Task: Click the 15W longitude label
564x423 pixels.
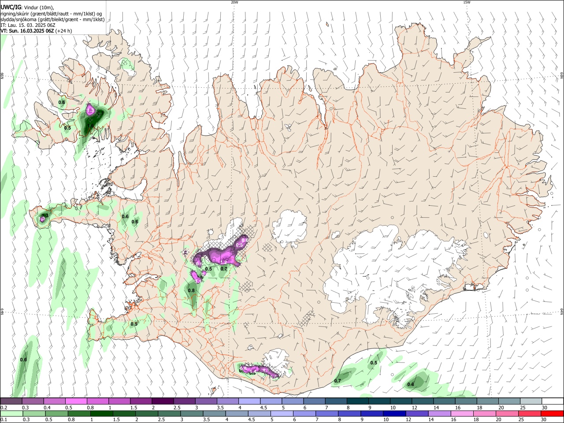Action: click(x=467, y=2)
